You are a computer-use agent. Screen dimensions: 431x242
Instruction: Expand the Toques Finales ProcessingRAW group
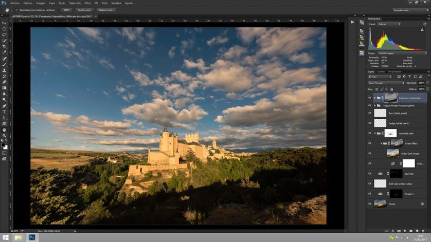click(375, 105)
